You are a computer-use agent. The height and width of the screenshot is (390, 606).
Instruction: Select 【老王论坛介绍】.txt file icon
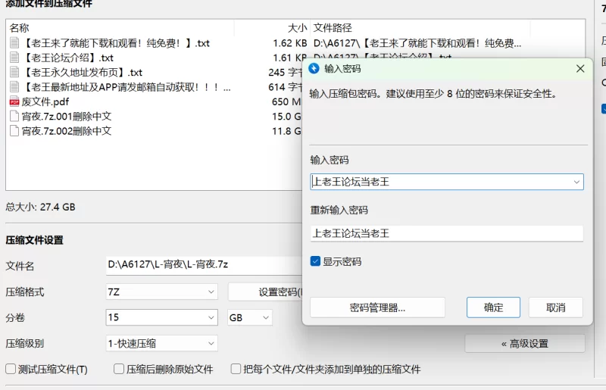[14, 58]
